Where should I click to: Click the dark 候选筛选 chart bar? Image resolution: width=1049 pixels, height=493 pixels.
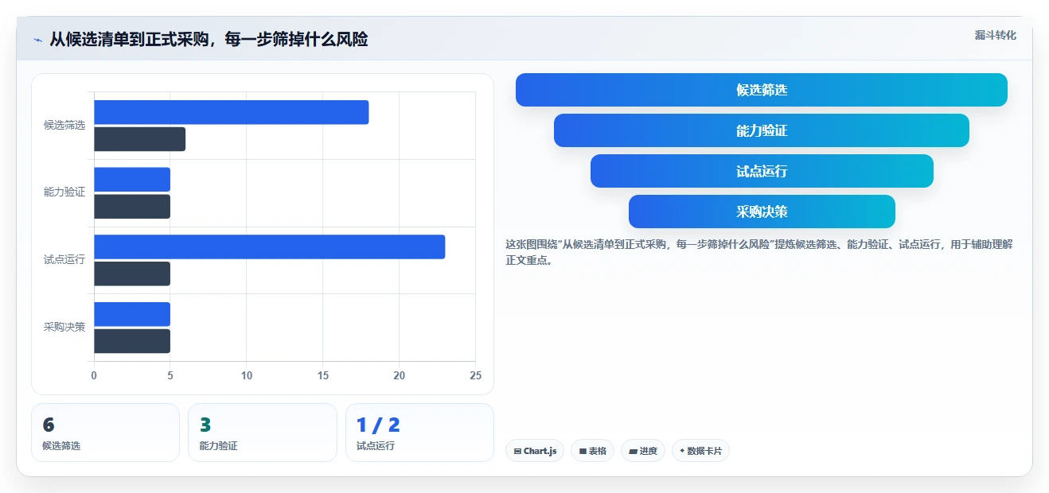click(x=140, y=139)
